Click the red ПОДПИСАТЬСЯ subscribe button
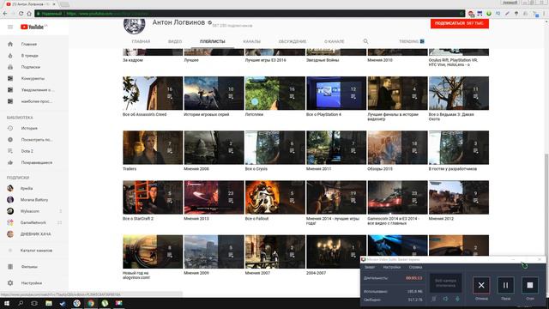Viewport: 549px width, 309px height. pos(460,23)
